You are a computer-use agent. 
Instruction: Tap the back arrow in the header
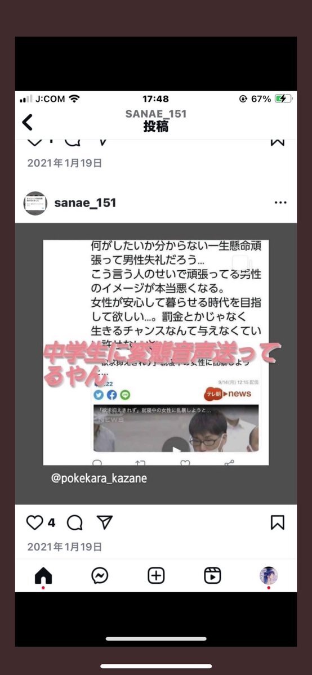pos(27,122)
